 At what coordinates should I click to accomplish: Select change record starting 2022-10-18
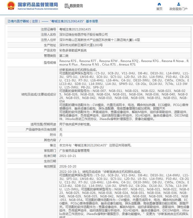coord(124,194)
